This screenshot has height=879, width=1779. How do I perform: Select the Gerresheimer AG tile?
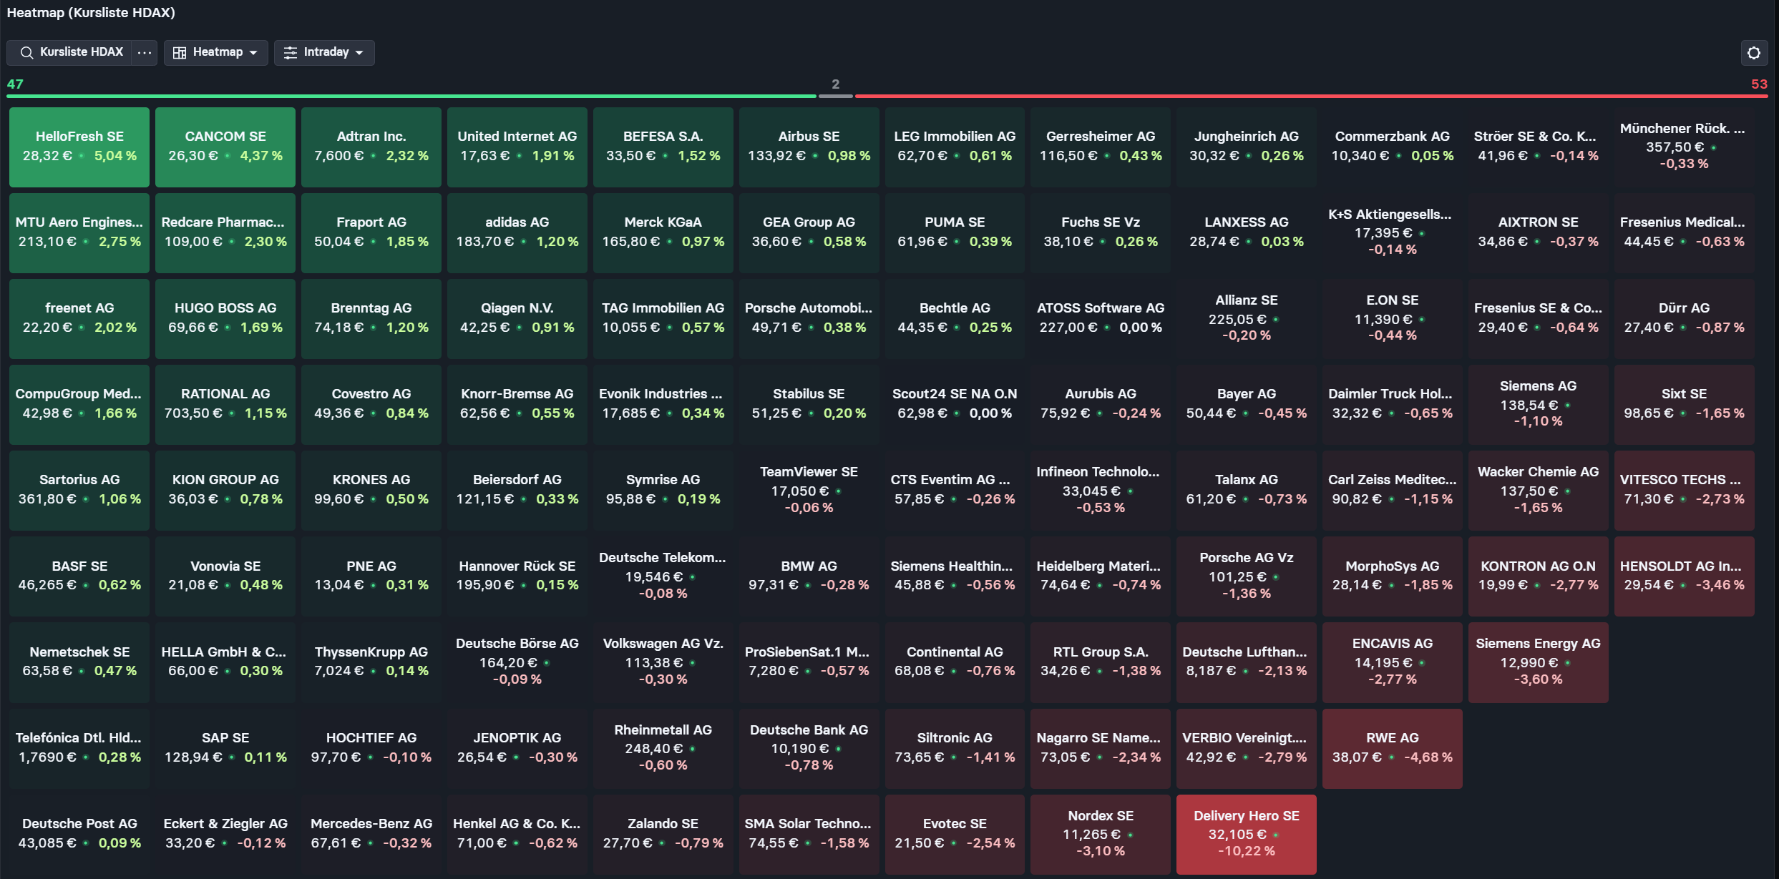tap(1101, 147)
